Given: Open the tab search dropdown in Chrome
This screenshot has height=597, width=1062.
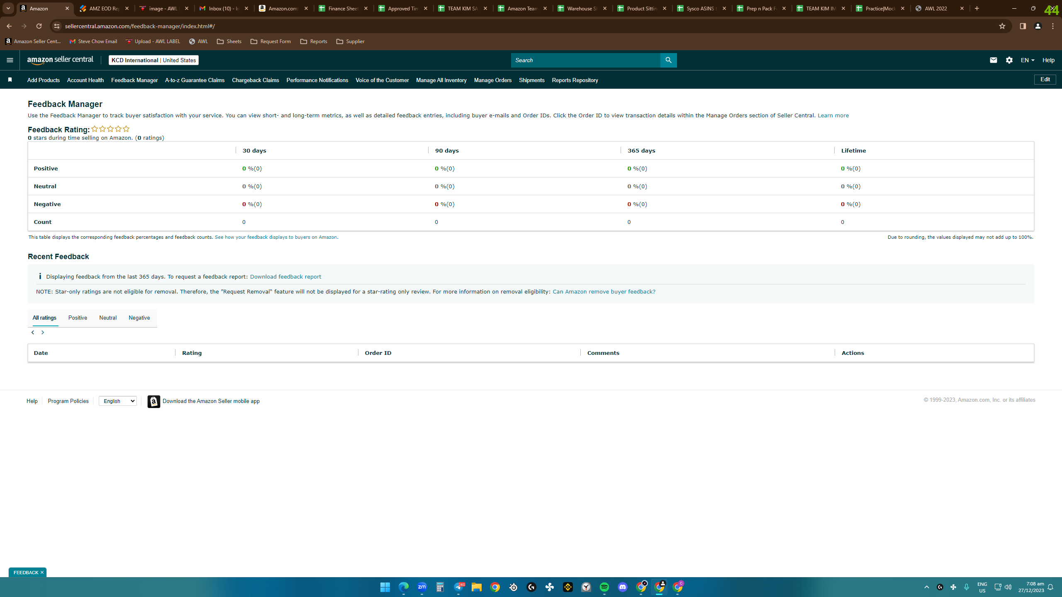Looking at the screenshot, I should pyautogui.click(x=8, y=8).
